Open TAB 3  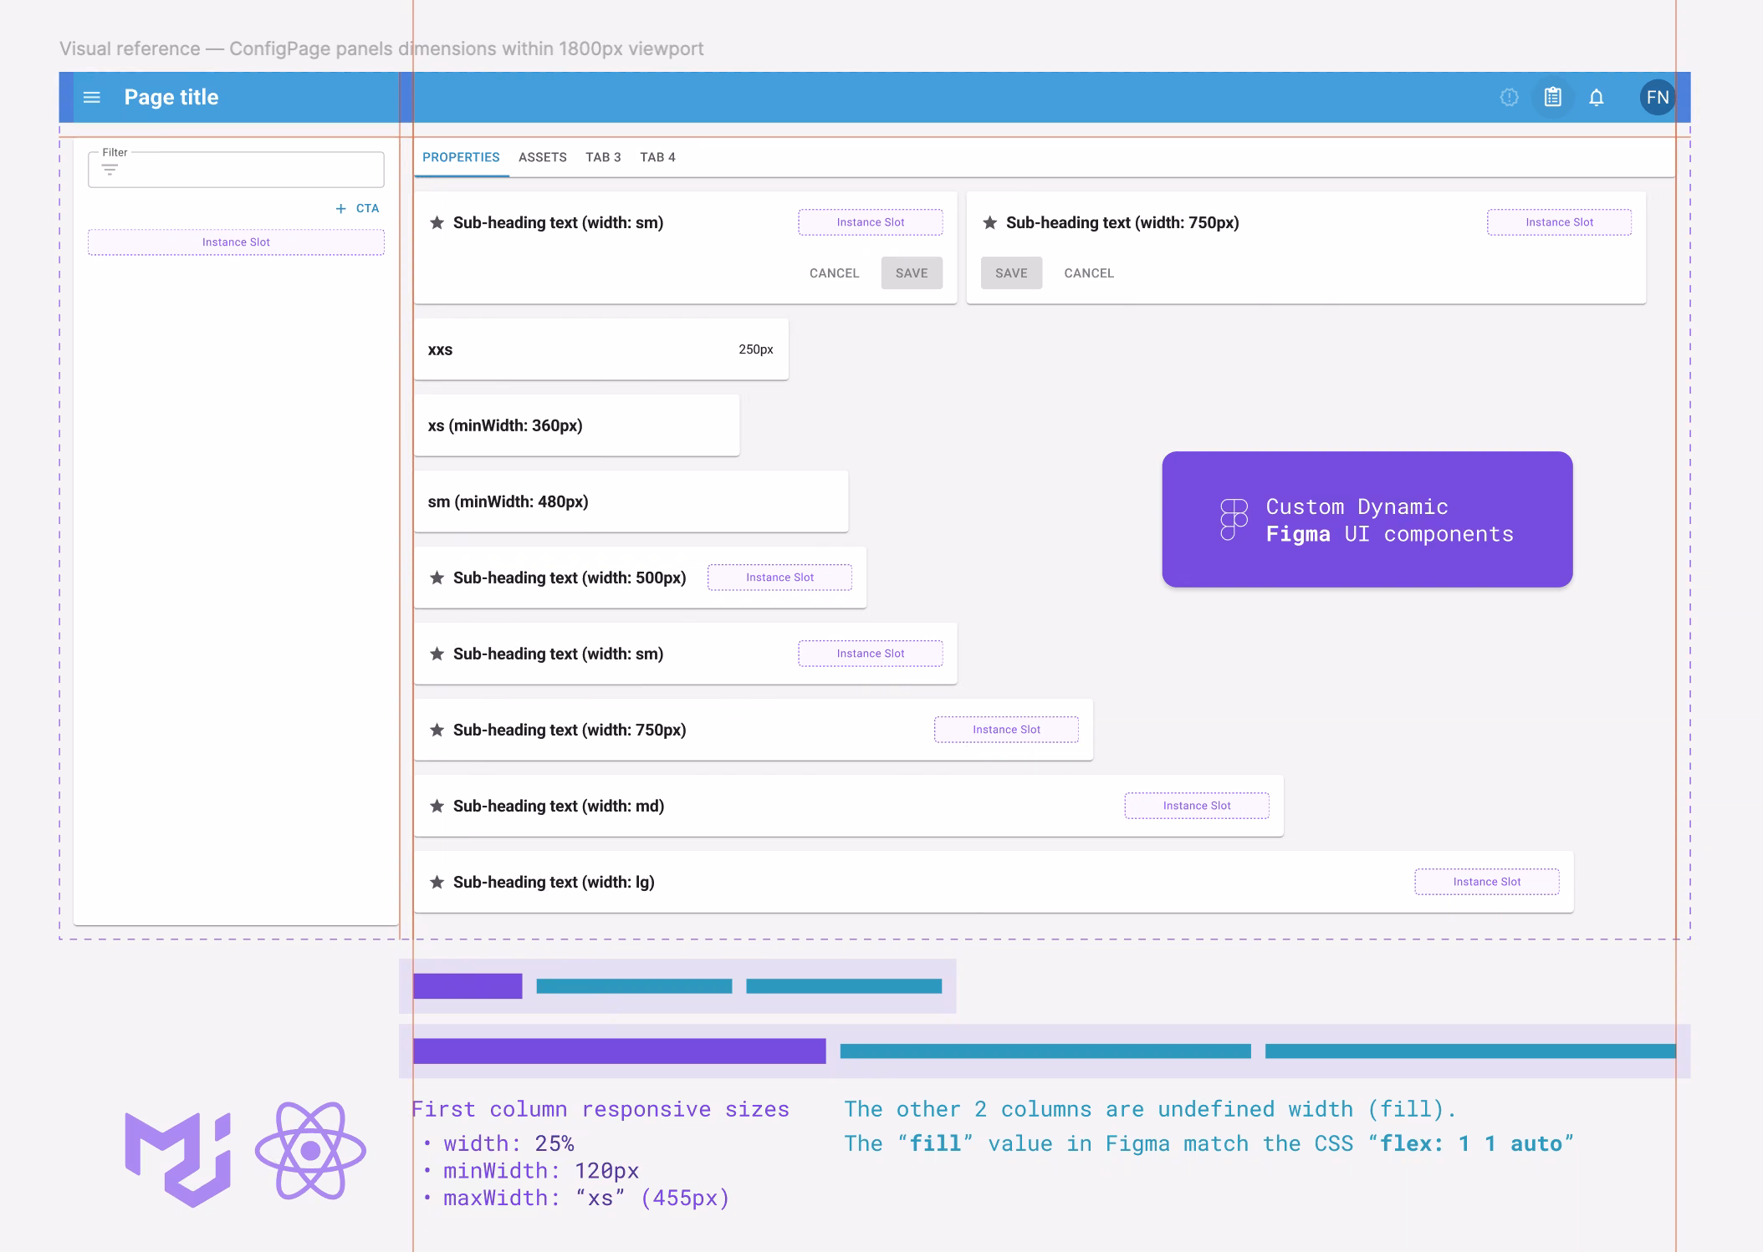coord(603,157)
